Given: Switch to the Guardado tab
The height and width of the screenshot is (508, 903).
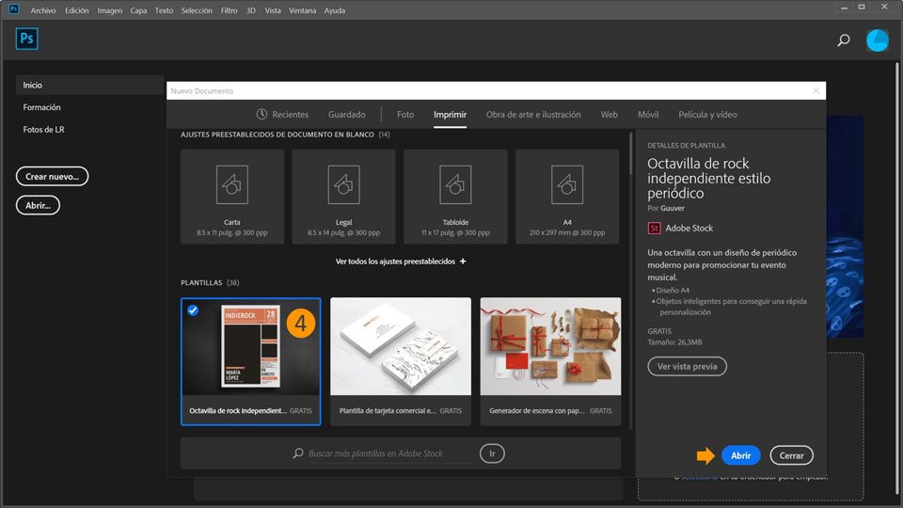Looking at the screenshot, I should 347,115.
